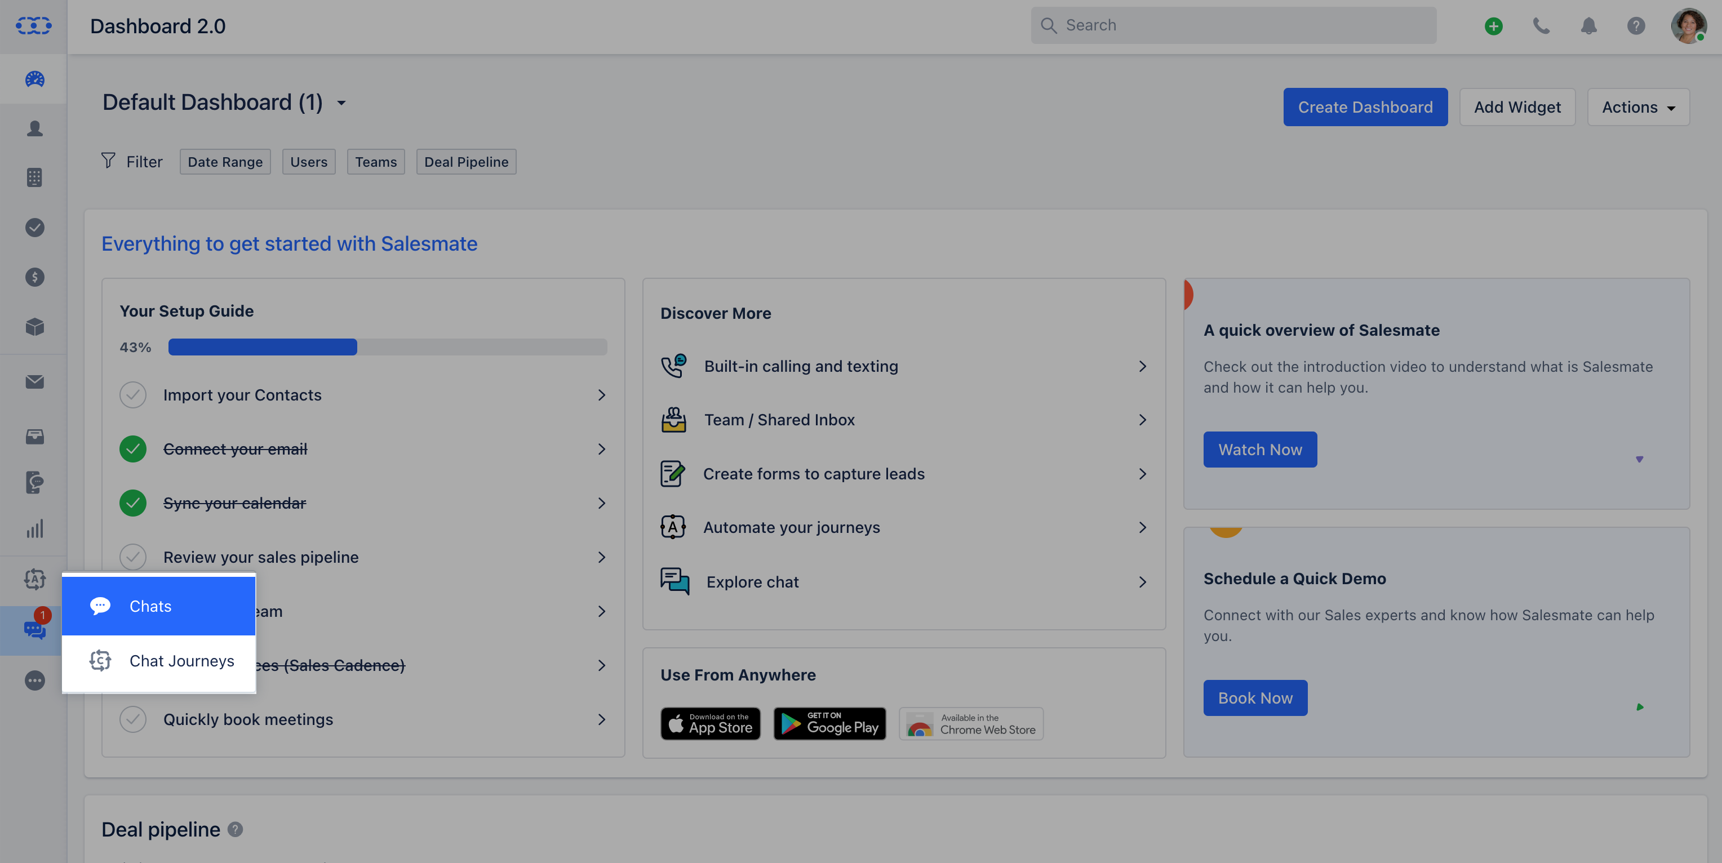The height and width of the screenshot is (863, 1722).
Task: Open Teams filter
Action: coord(376,162)
